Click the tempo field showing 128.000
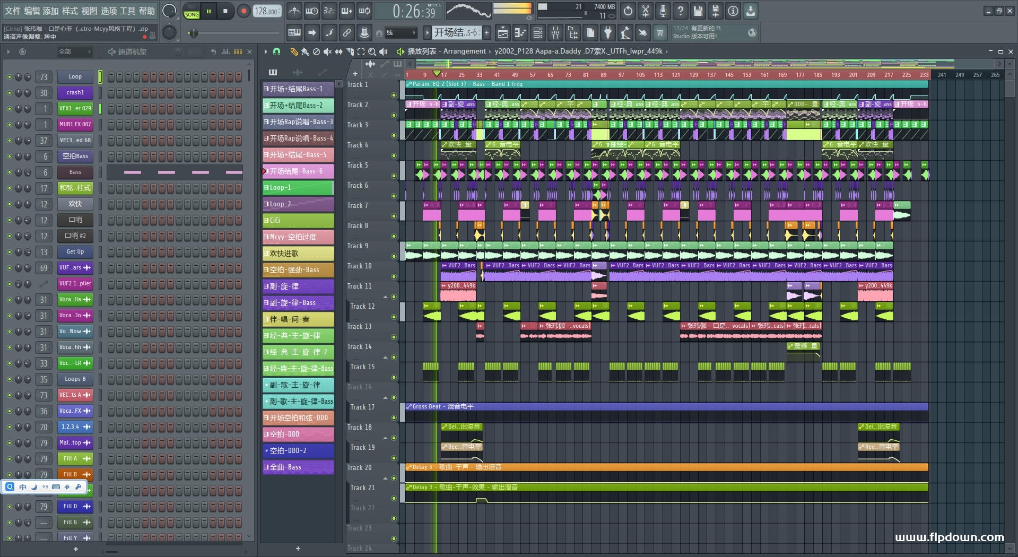1018x557 pixels. click(x=266, y=11)
